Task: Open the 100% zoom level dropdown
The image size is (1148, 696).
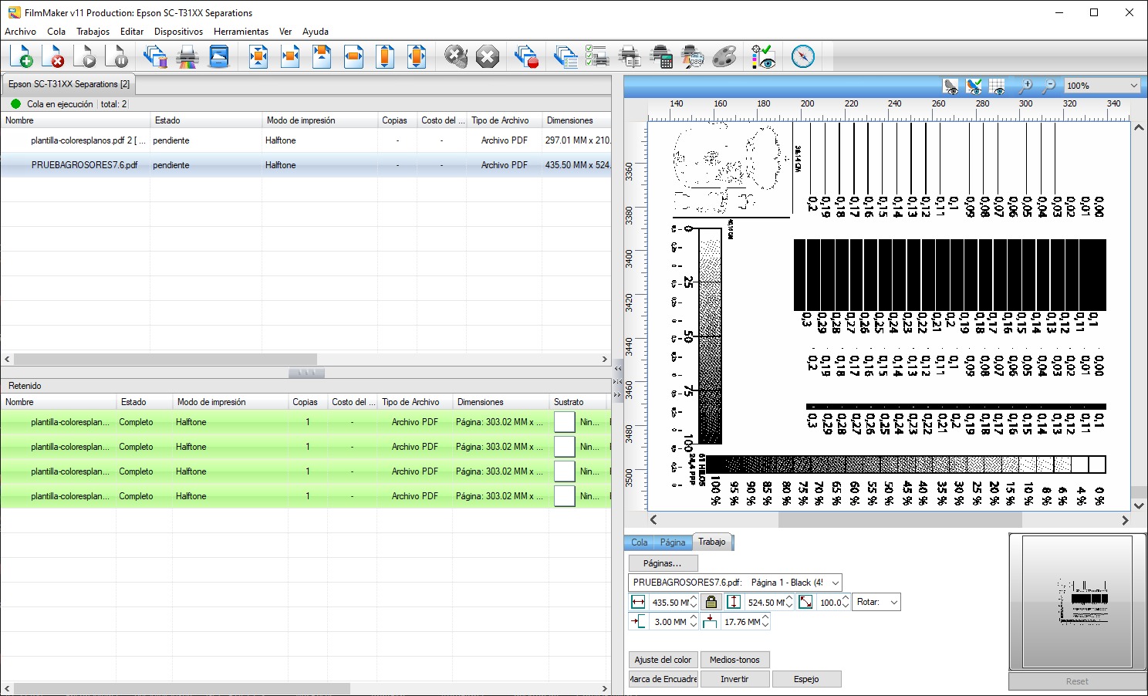Action: [1102, 86]
